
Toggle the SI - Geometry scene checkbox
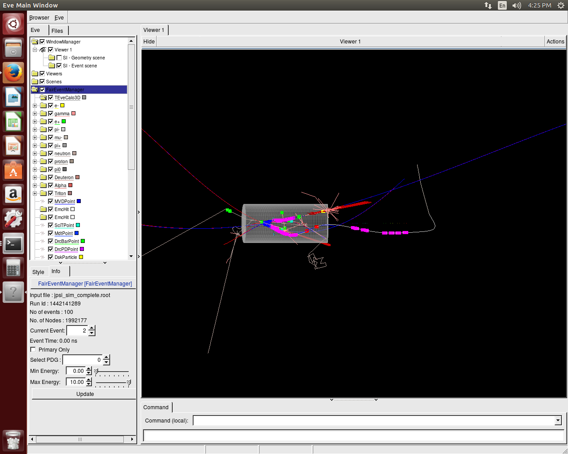pos(59,58)
